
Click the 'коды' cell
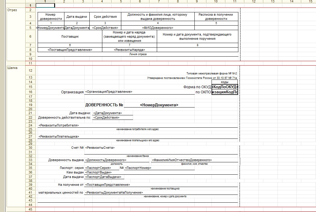pos(225,82)
